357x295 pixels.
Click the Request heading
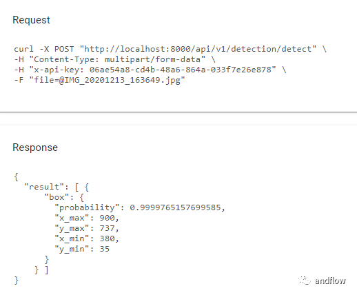coord(31,20)
